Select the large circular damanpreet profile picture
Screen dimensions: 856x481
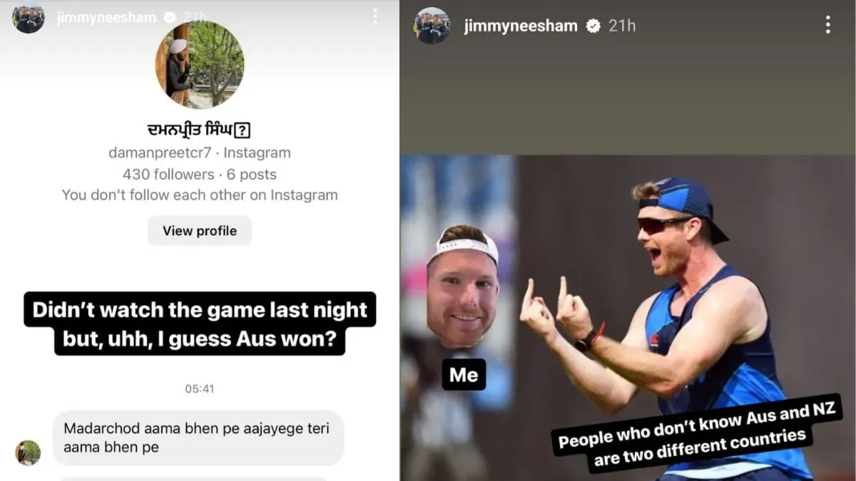click(200, 65)
